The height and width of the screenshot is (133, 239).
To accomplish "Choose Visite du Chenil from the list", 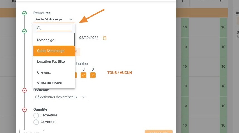I will [54, 83].
